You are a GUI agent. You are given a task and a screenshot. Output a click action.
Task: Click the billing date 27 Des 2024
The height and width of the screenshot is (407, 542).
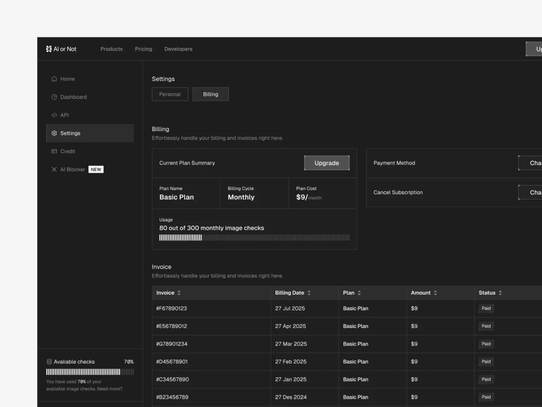click(x=291, y=397)
